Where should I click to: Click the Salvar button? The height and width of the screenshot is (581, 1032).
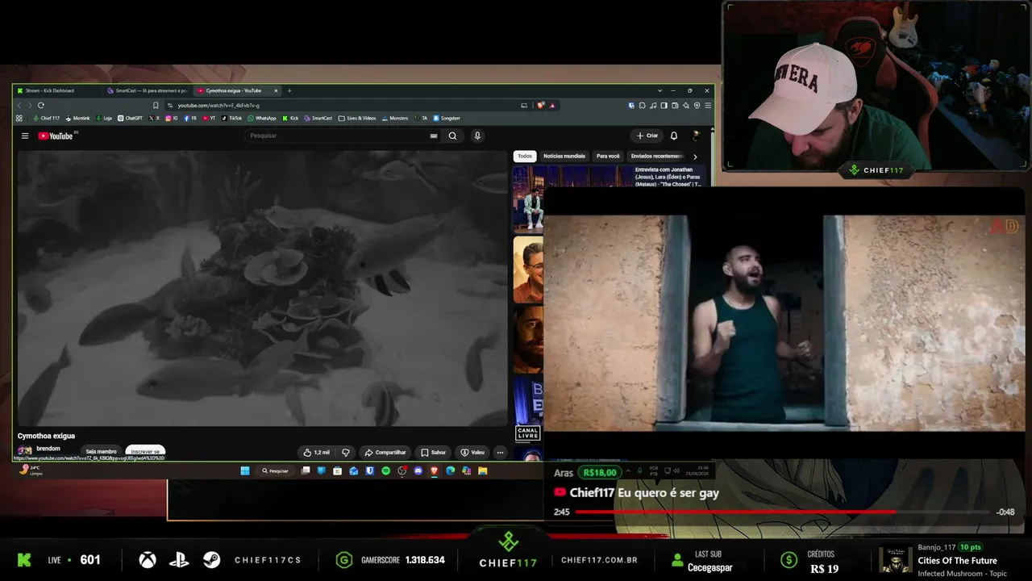point(434,453)
